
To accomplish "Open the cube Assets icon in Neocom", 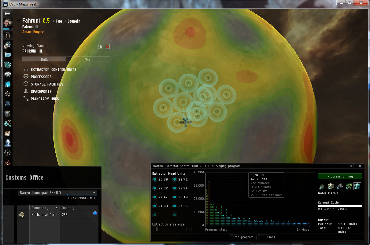I will tap(8, 114).
